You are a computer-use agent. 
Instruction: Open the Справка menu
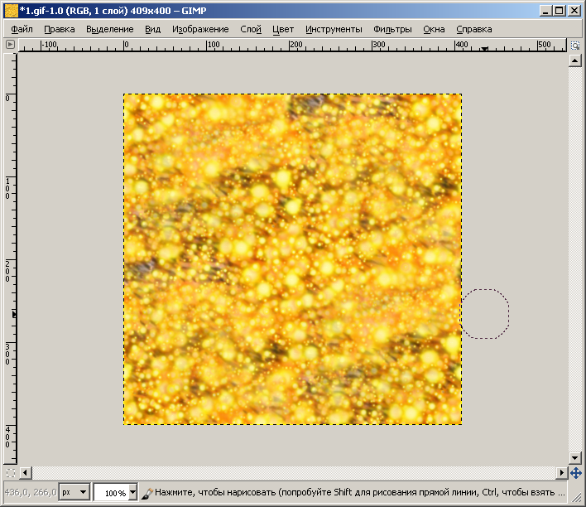[x=474, y=29]
